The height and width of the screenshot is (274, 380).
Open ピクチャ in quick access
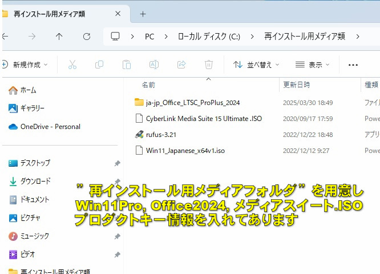coord(24,217)
